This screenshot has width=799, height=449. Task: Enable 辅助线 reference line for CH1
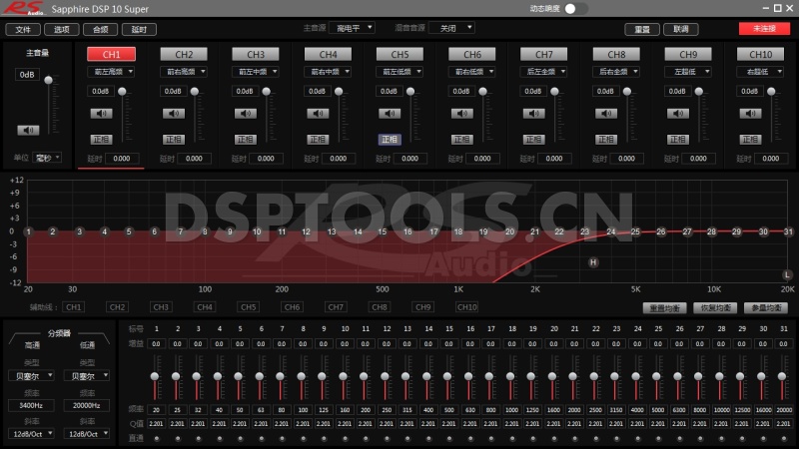(x=73, y=307)
